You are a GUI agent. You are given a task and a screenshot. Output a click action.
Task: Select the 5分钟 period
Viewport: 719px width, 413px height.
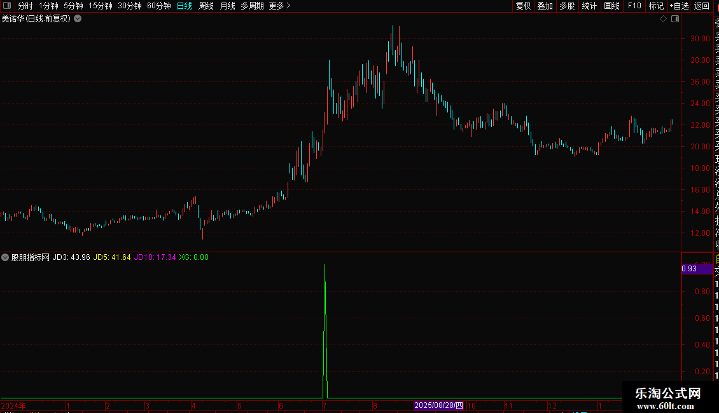pos(73,6)
